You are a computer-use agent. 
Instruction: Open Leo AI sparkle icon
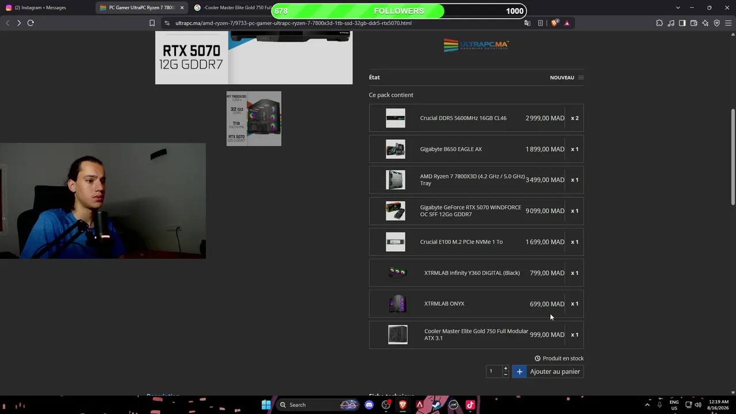coord(706,23)
